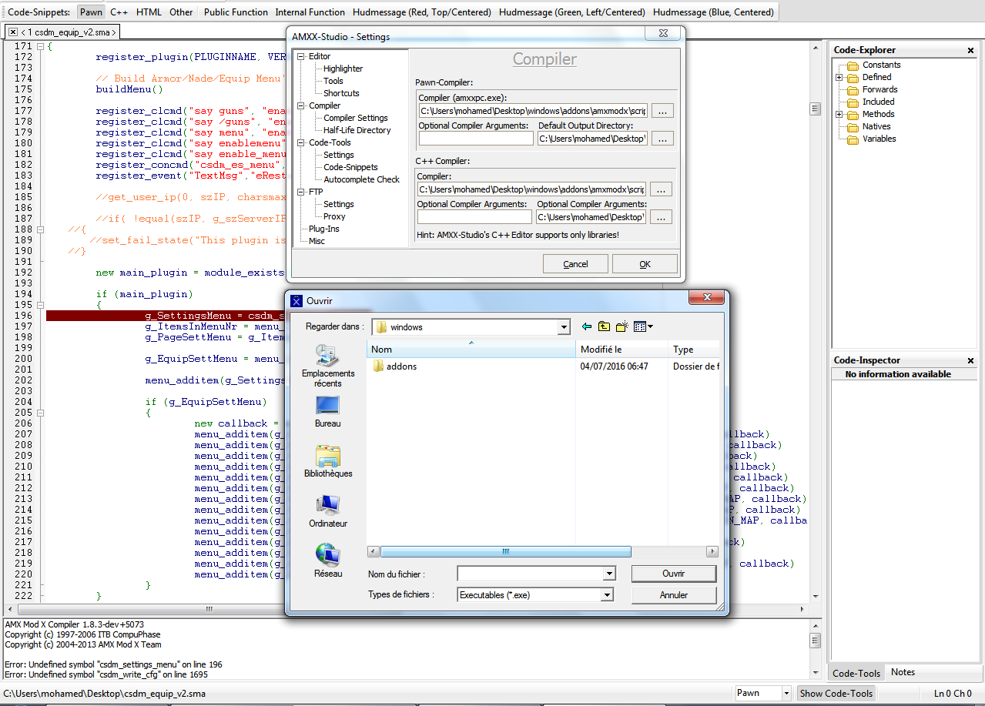Insert the Internal Function snippet
Viewport: 985px width, 706px height.
pyautogui.click(x=310, y=12)
